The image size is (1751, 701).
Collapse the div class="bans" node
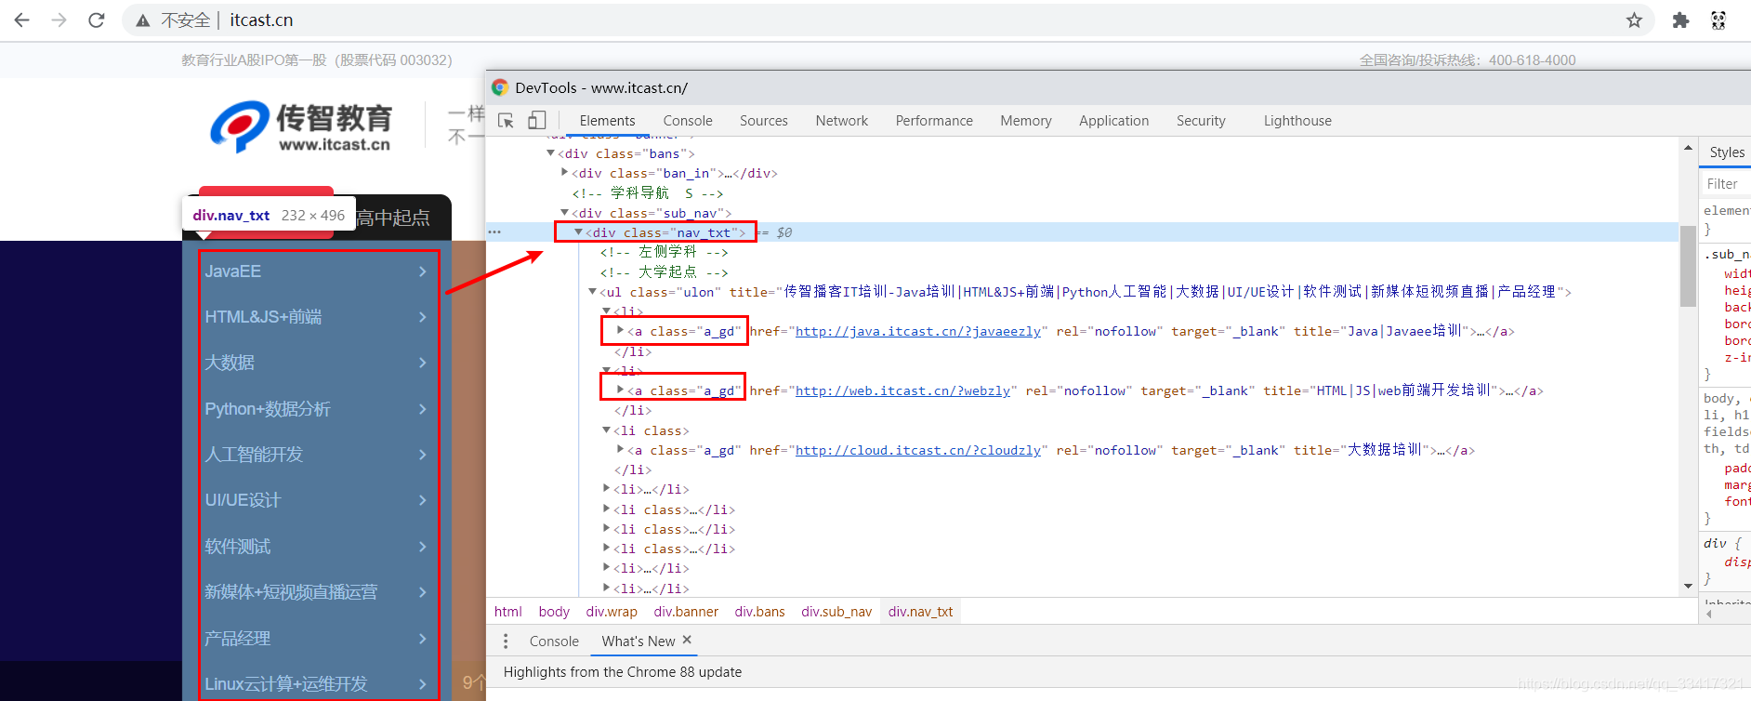550,153
